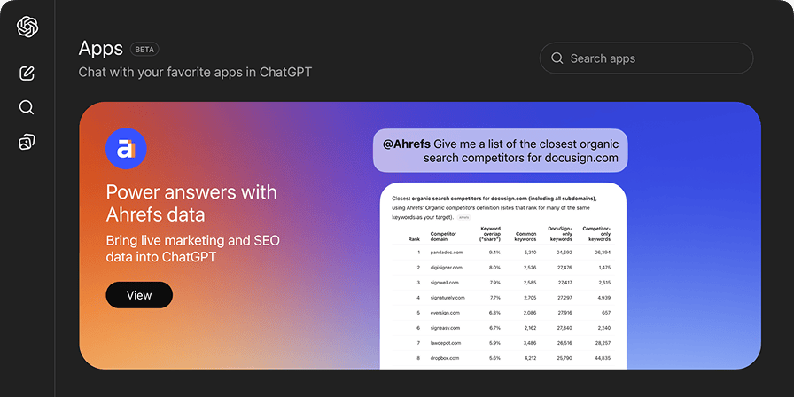Viewport: 794px width, 397px height.
Task: Click digisigner.com in the competitors table
Action: (446, 267)
